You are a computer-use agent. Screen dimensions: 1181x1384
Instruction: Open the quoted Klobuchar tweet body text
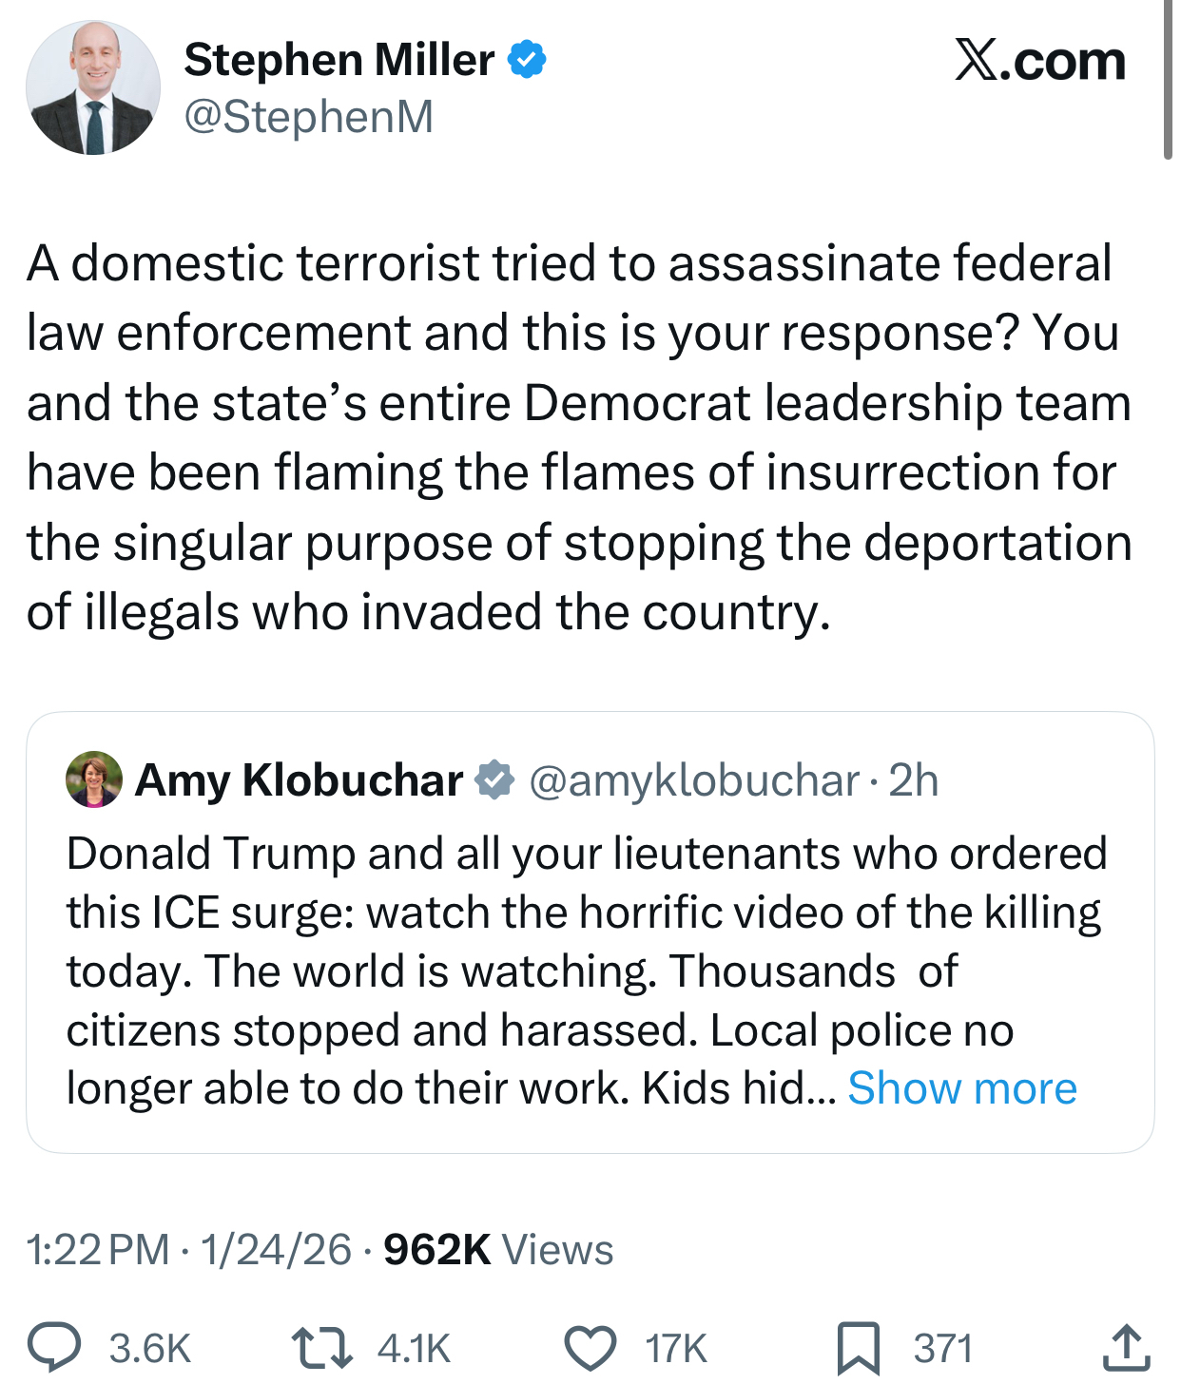tap(571, 970)
